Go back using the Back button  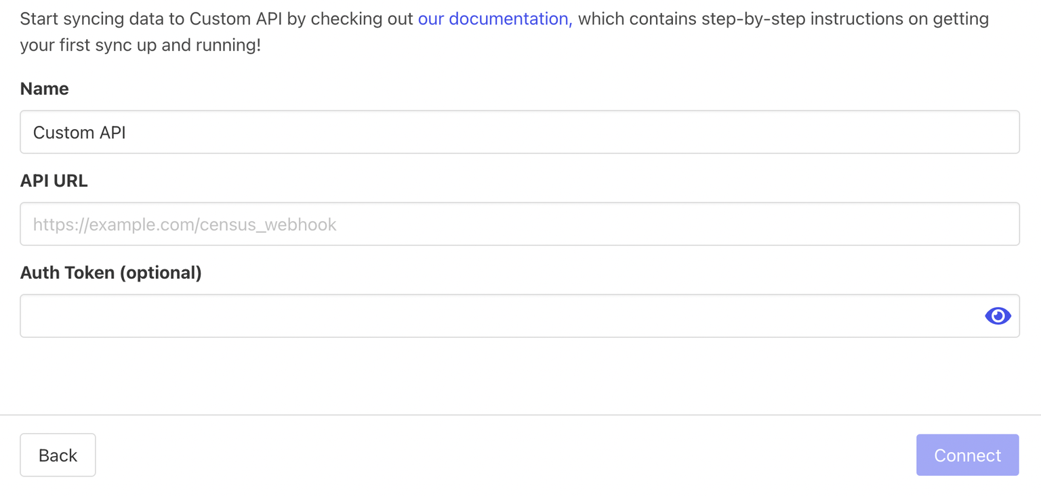(58, 455)
